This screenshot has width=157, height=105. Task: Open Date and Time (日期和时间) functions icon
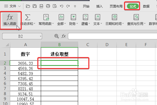(x=114, y=17)
